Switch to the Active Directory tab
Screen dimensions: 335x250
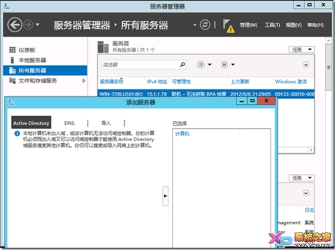tap(31, 123)
